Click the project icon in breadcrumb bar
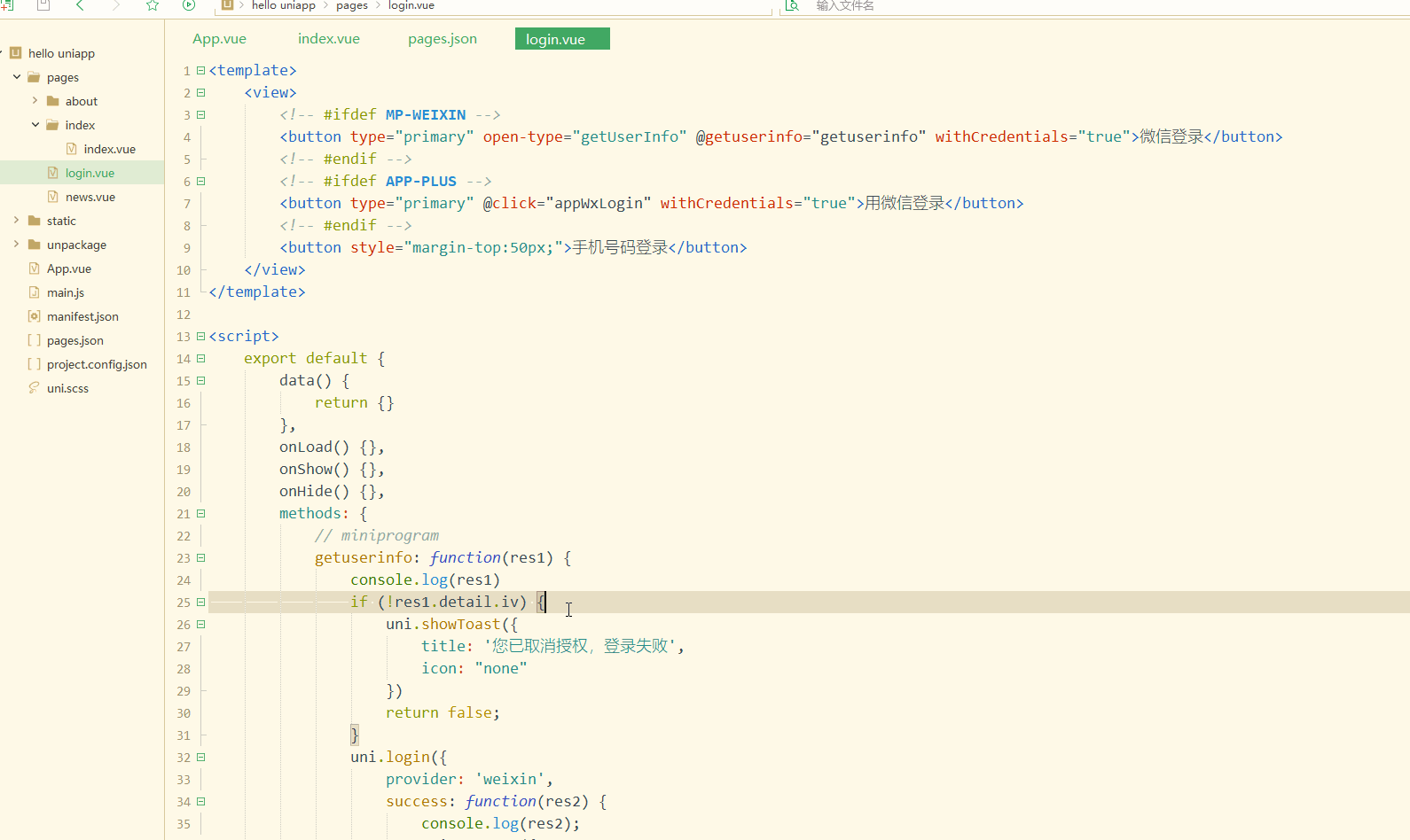Viewport: 1410px width, 840px height. tap(228, 4)
